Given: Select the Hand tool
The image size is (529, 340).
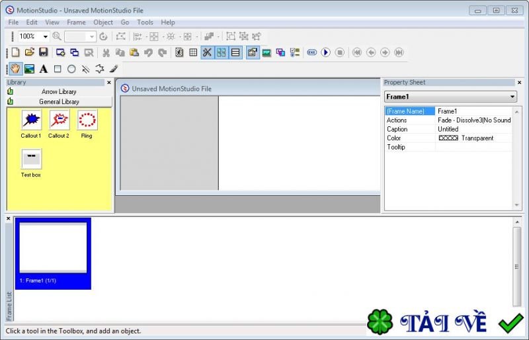Looking at the screenshot, I should [15, 69].
